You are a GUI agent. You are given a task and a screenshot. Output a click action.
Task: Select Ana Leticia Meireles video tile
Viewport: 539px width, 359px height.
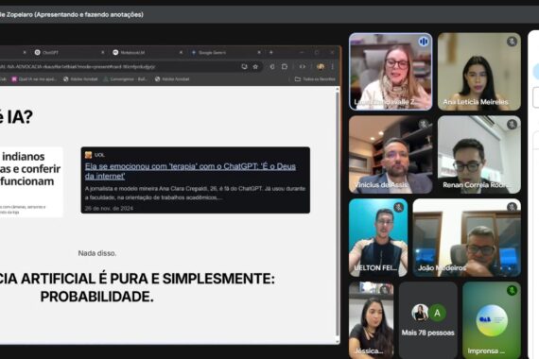click(x=479, y=72)
